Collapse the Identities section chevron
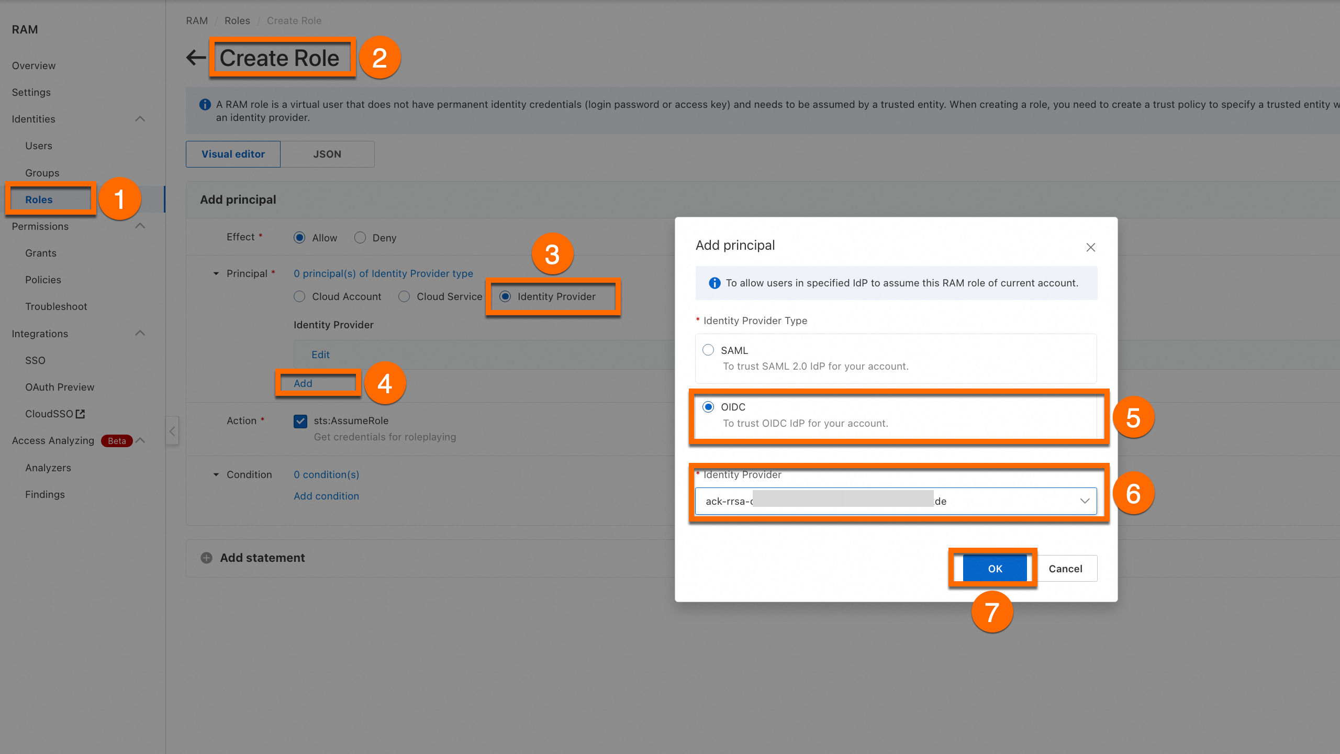This screenshot has height=754, width=1340. (140, 119)
